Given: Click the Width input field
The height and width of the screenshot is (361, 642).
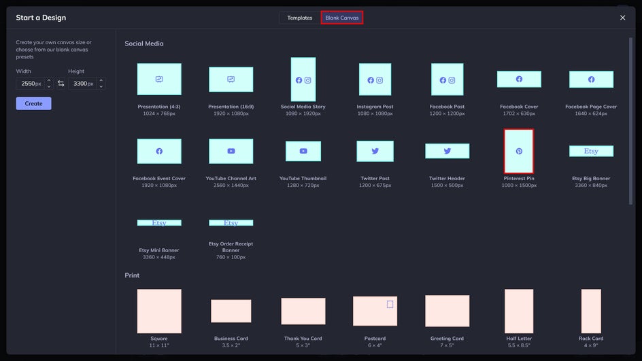Looking at the screenshot, I should pyautogui.click(x=31, y=84).
